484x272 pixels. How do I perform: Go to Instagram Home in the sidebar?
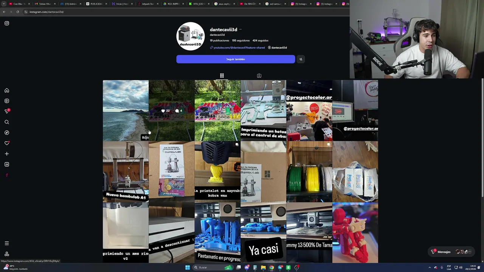point(7,91)
